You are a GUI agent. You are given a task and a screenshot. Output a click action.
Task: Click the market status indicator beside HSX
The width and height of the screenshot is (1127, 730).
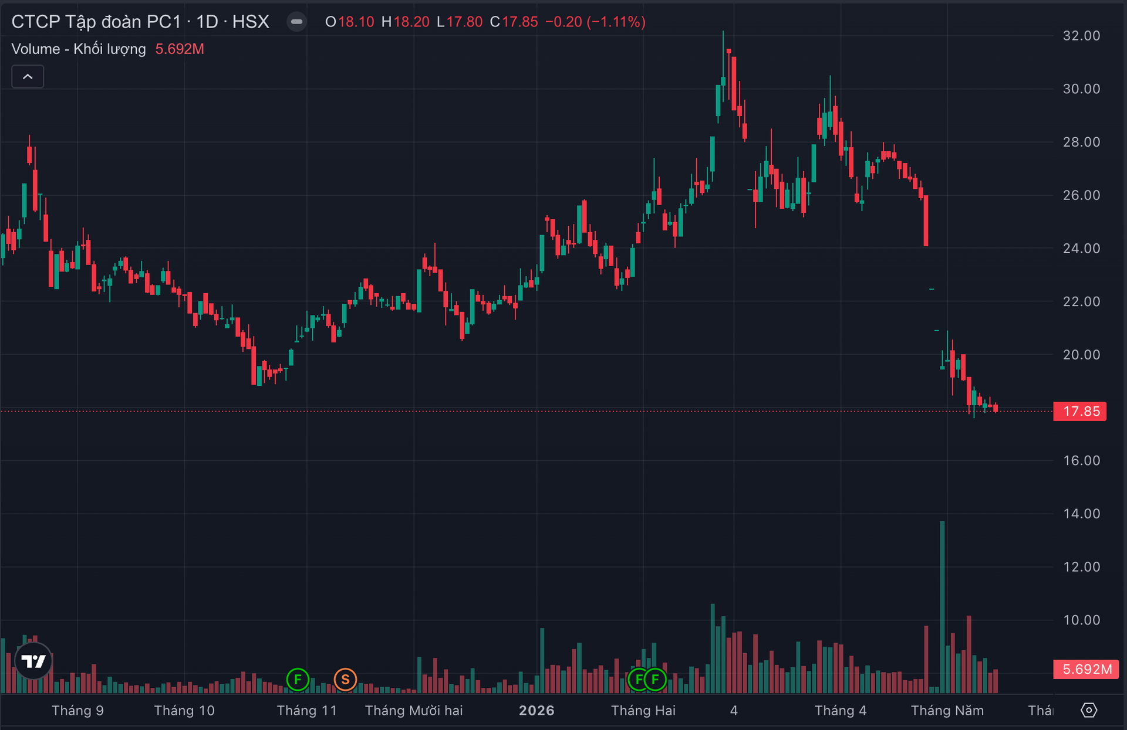[x=297, y=22]
